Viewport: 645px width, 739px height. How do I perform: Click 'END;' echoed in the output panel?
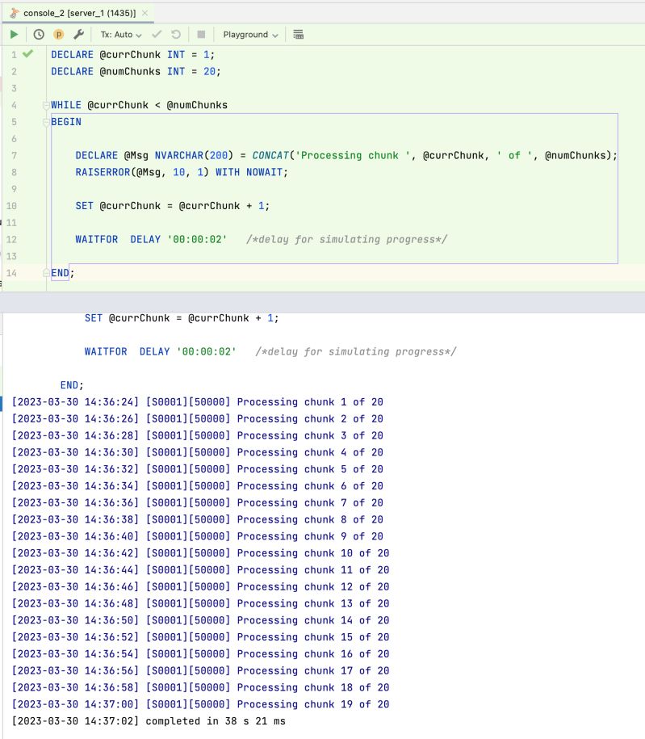click(72, 385)
